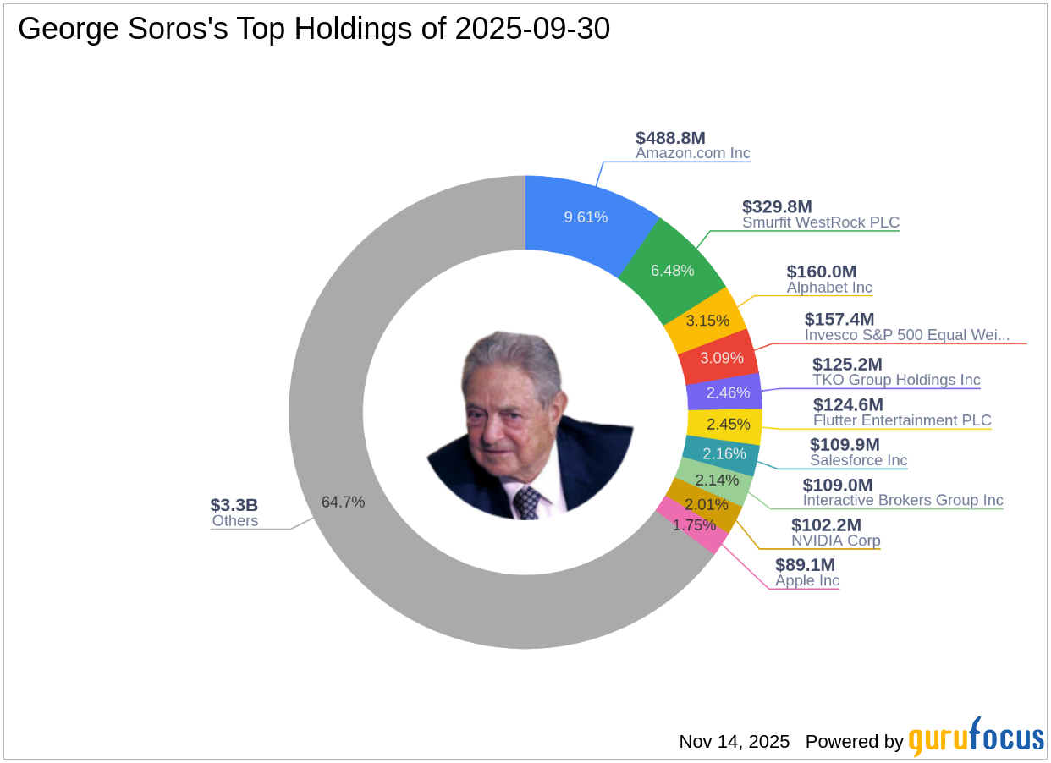Screen dimensions: 1051x763
Task: Select the yellow Flutter Entertainment slice
Action: point(726,425)
